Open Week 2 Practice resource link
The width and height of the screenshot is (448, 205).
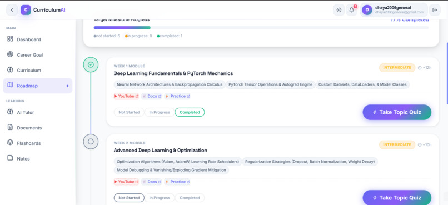(177, 182)
